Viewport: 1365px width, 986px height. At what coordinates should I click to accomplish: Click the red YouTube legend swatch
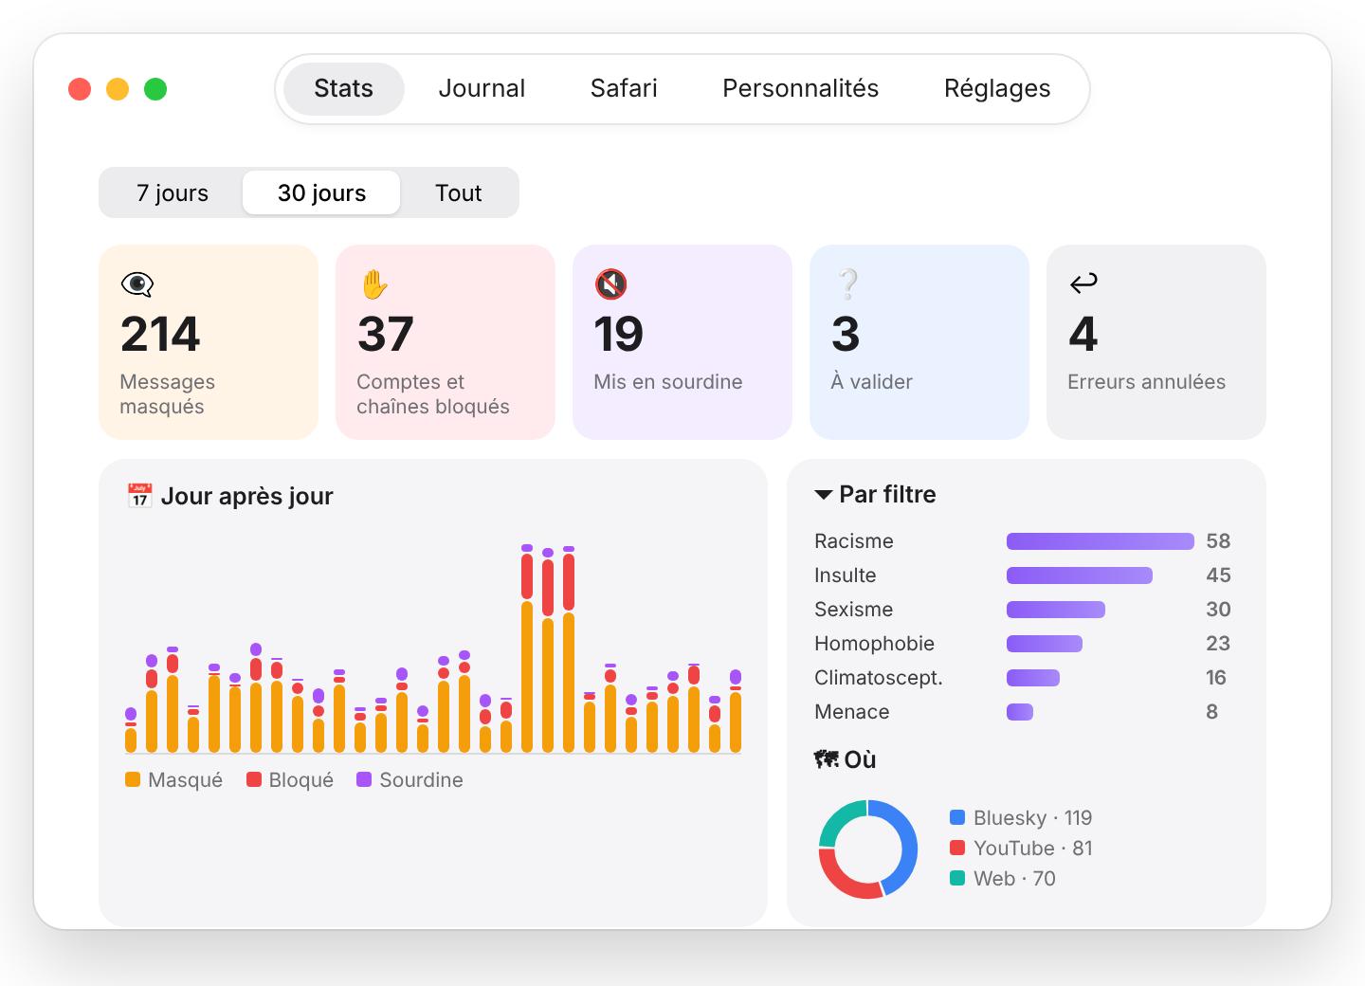[x=957, y=848]
